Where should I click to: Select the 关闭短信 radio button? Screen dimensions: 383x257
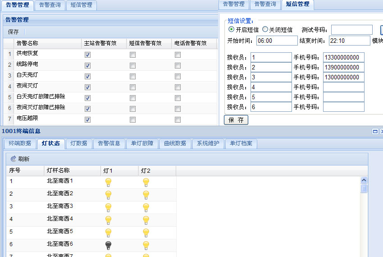265,30
